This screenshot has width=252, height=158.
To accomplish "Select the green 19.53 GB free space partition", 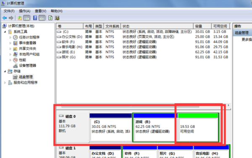I will (x=198, y=127).
